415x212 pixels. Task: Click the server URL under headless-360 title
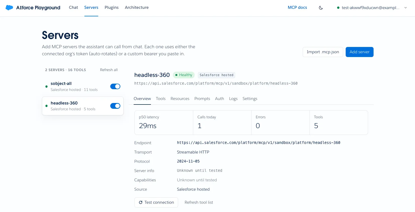coord(216,83)
